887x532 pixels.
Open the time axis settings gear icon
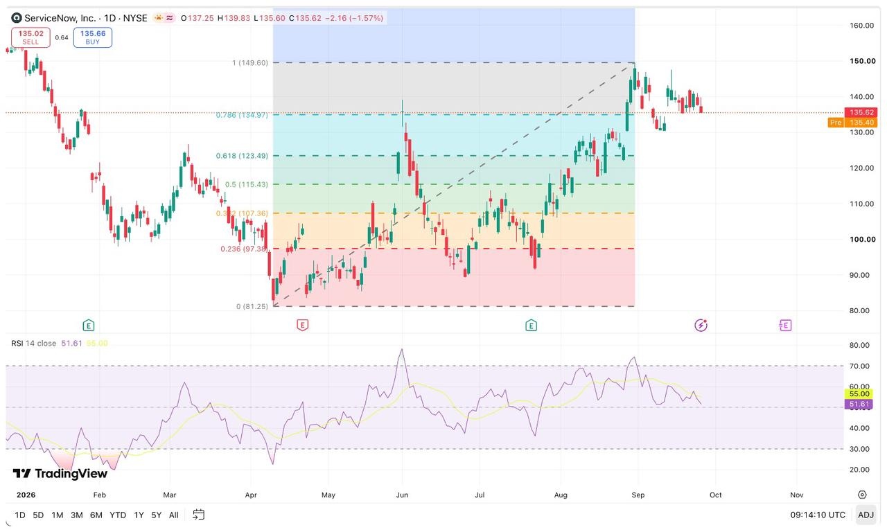862,495
